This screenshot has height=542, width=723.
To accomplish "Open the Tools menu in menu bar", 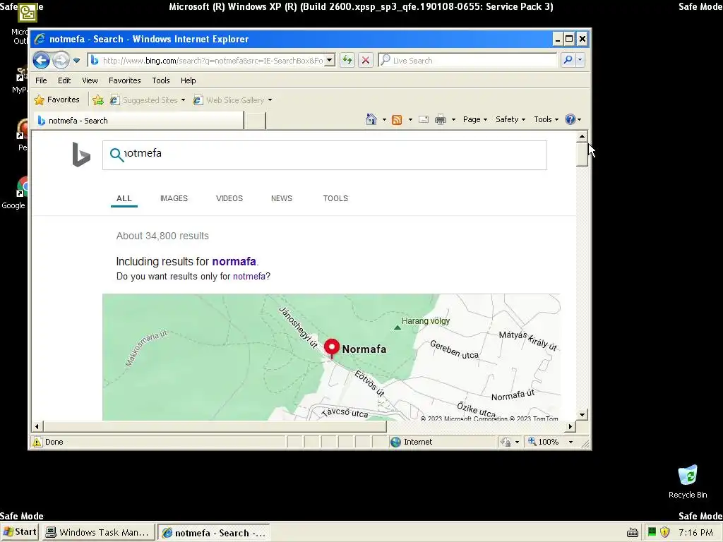I will click(161, 80).
